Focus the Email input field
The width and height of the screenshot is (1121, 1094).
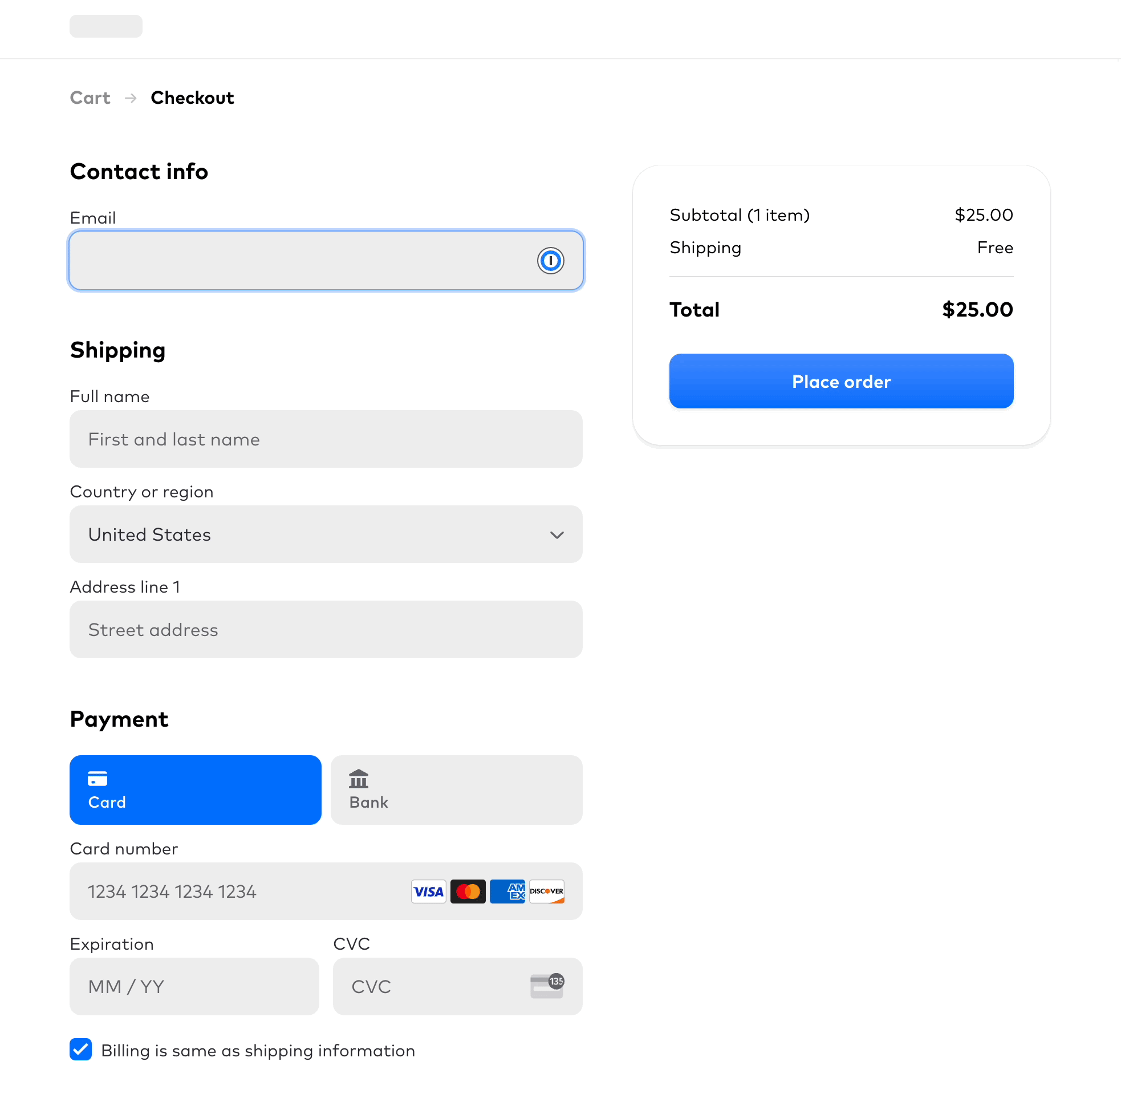pos(326,260)
